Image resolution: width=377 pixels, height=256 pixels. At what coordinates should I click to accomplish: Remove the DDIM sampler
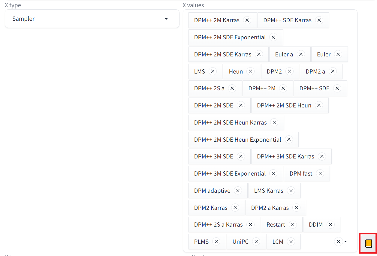(x=330, y=224)
